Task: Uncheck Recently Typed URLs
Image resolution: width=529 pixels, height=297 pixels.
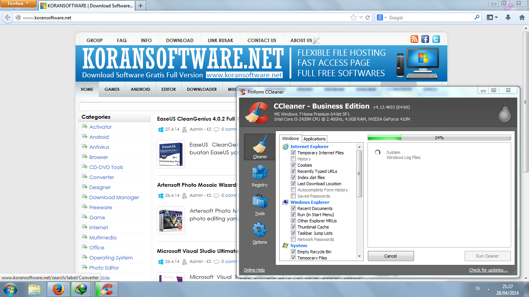Action: point(294,171)
